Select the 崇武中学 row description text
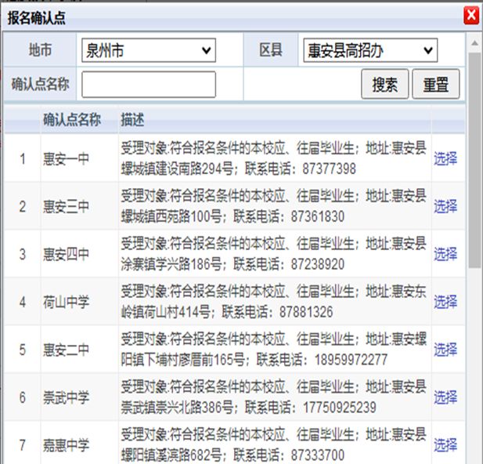Image resolution: width=483 pixels, height=464 pixels. coord(274,397)
